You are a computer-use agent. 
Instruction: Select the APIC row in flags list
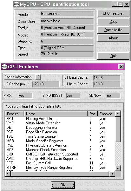(60, 159)
